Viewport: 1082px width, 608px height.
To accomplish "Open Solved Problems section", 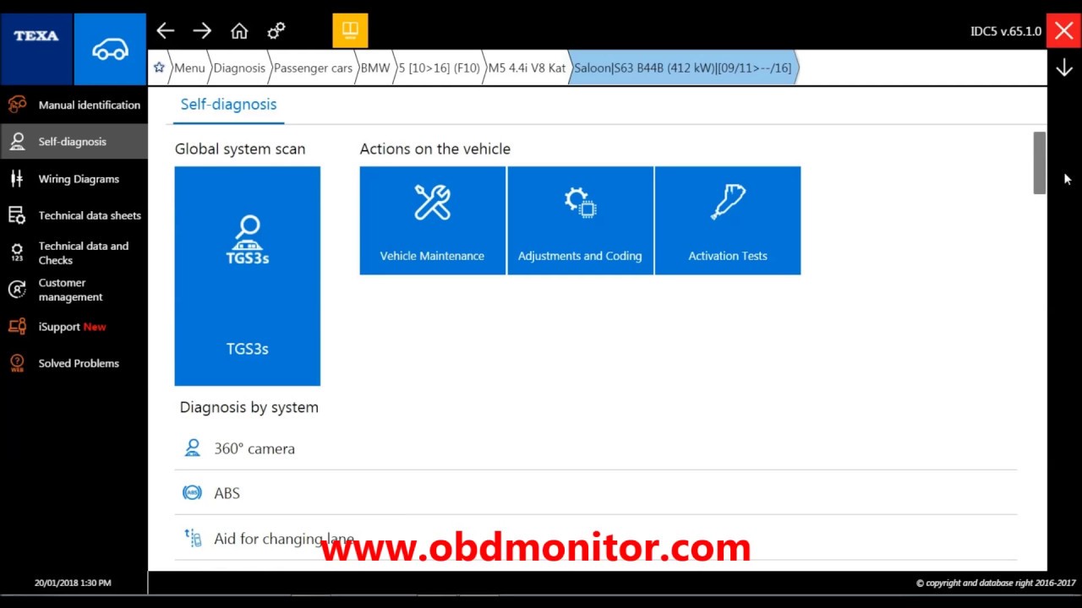I will point(74,363).
